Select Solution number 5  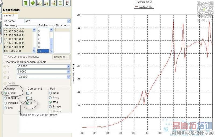click(43, 31)
